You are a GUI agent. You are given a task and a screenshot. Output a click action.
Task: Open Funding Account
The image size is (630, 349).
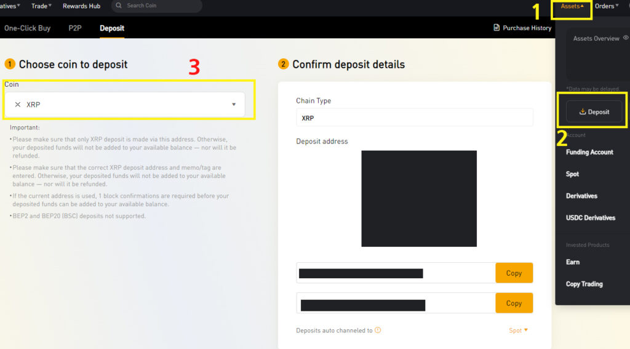tap(589, 152)
